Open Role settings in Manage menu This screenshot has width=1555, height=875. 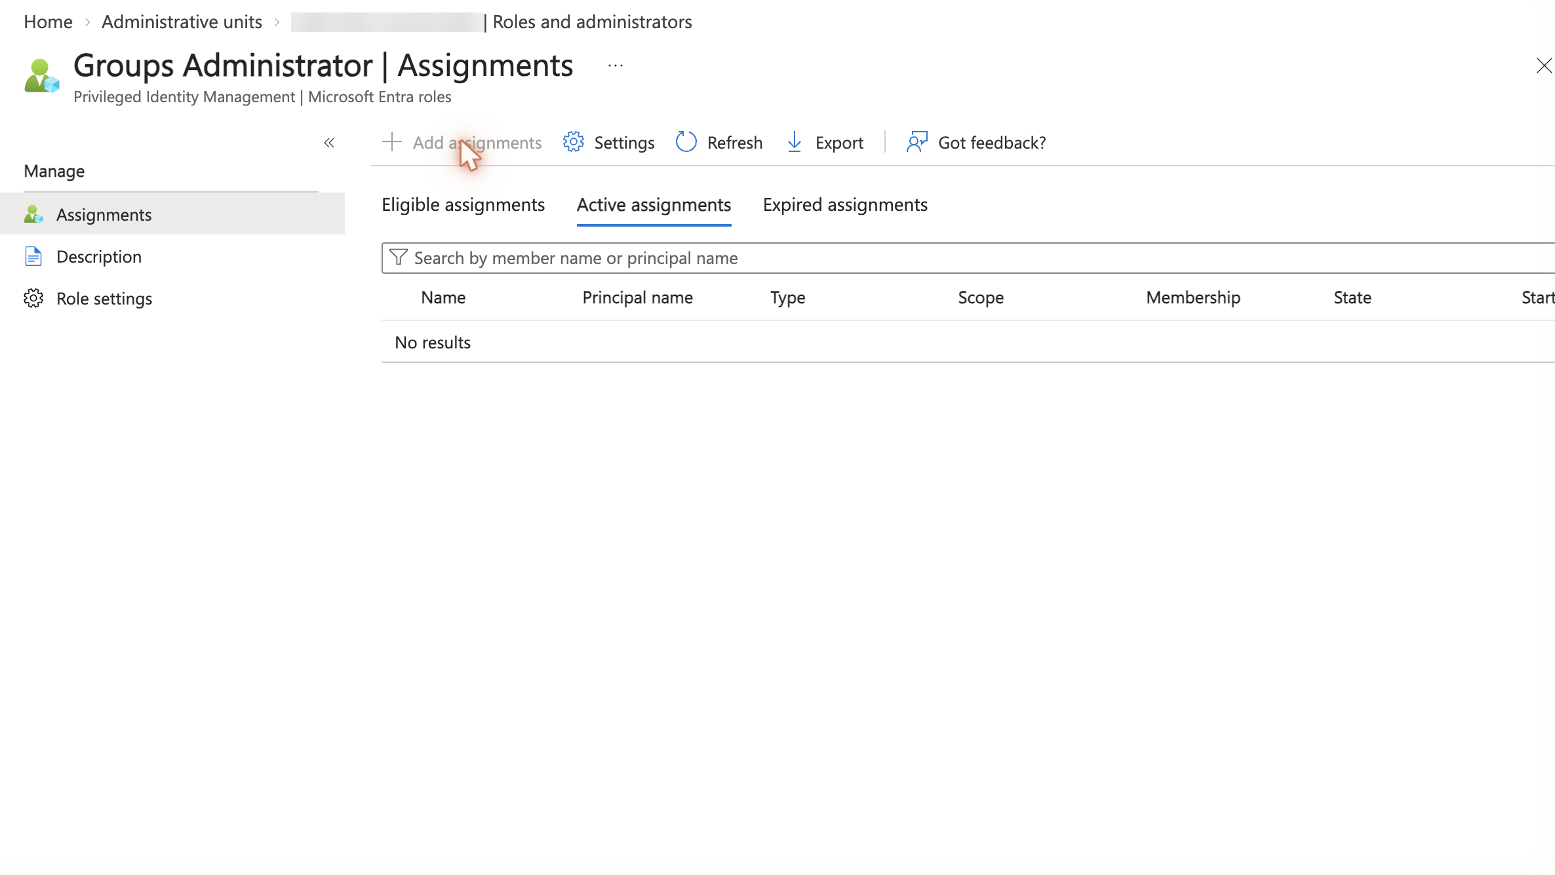pos(104,298)
